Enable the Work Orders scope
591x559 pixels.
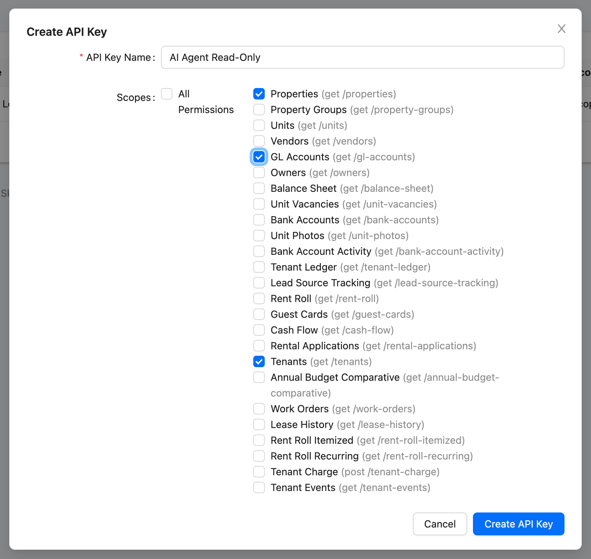tap(259, 409)
